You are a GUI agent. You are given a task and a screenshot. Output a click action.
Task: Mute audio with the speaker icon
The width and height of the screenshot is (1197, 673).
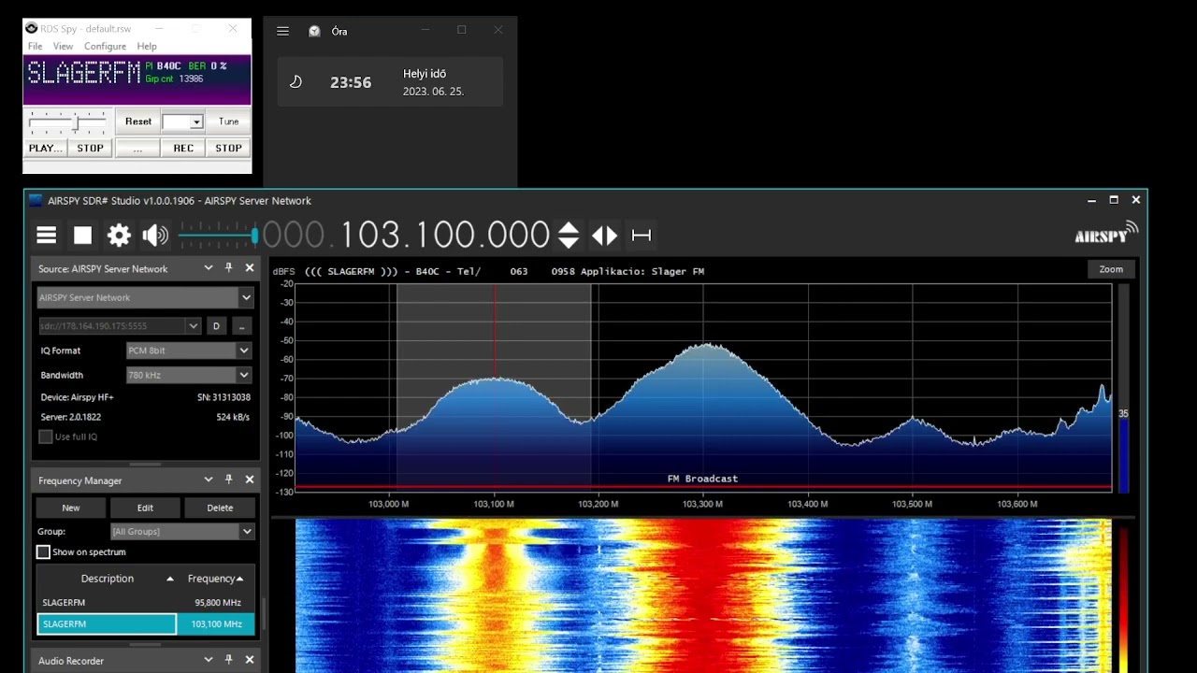(x=155, y=236)
